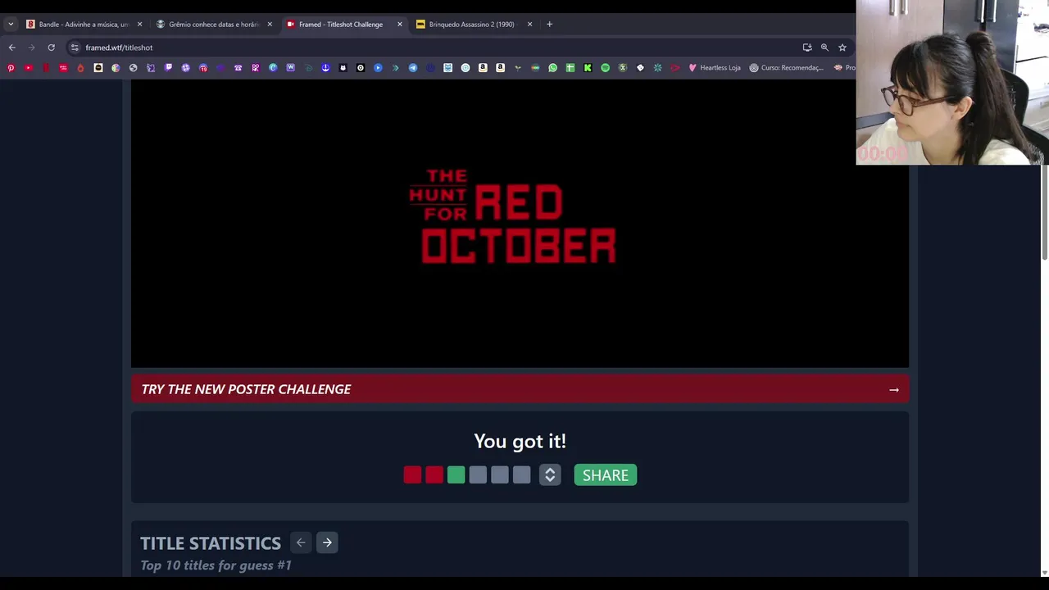Image resolution: width=1049 pixels, height=590 pixels.
Task: Close the Brinquedo Assassino 2 tab
Action: point(529,24)
